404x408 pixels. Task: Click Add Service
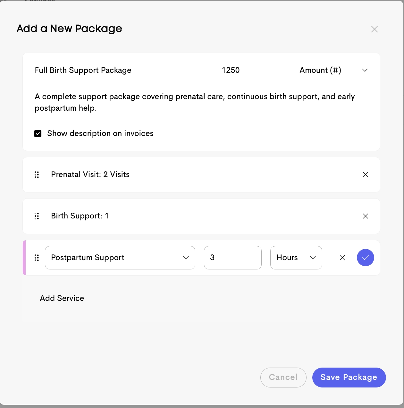click(62, 298)
